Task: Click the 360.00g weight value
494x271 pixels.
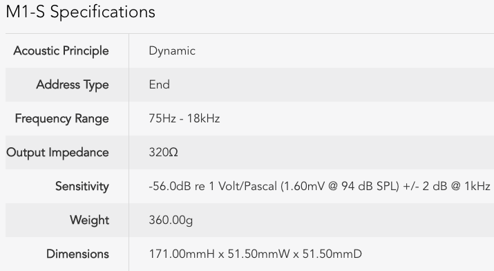Action: (x=171, y=221)
